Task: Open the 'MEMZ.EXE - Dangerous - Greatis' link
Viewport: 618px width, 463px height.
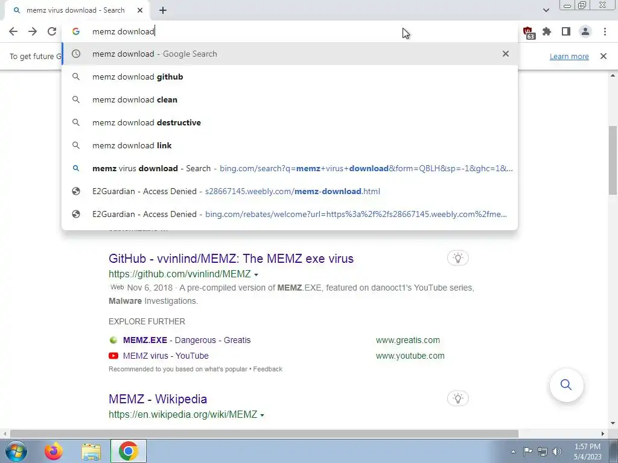Action: [187, 340]
